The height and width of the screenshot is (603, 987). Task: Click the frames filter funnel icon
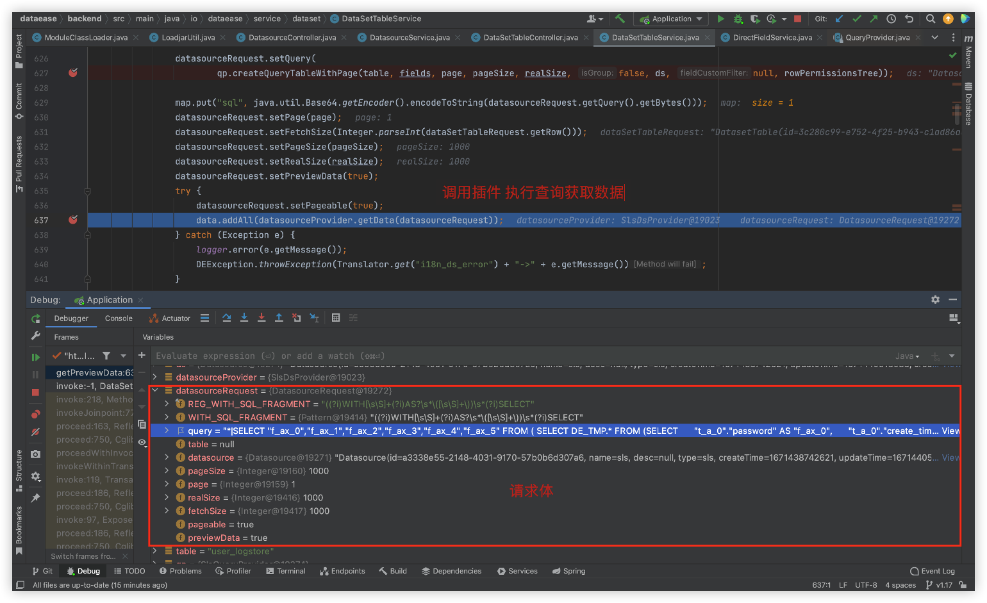click(x=106, y=356)
